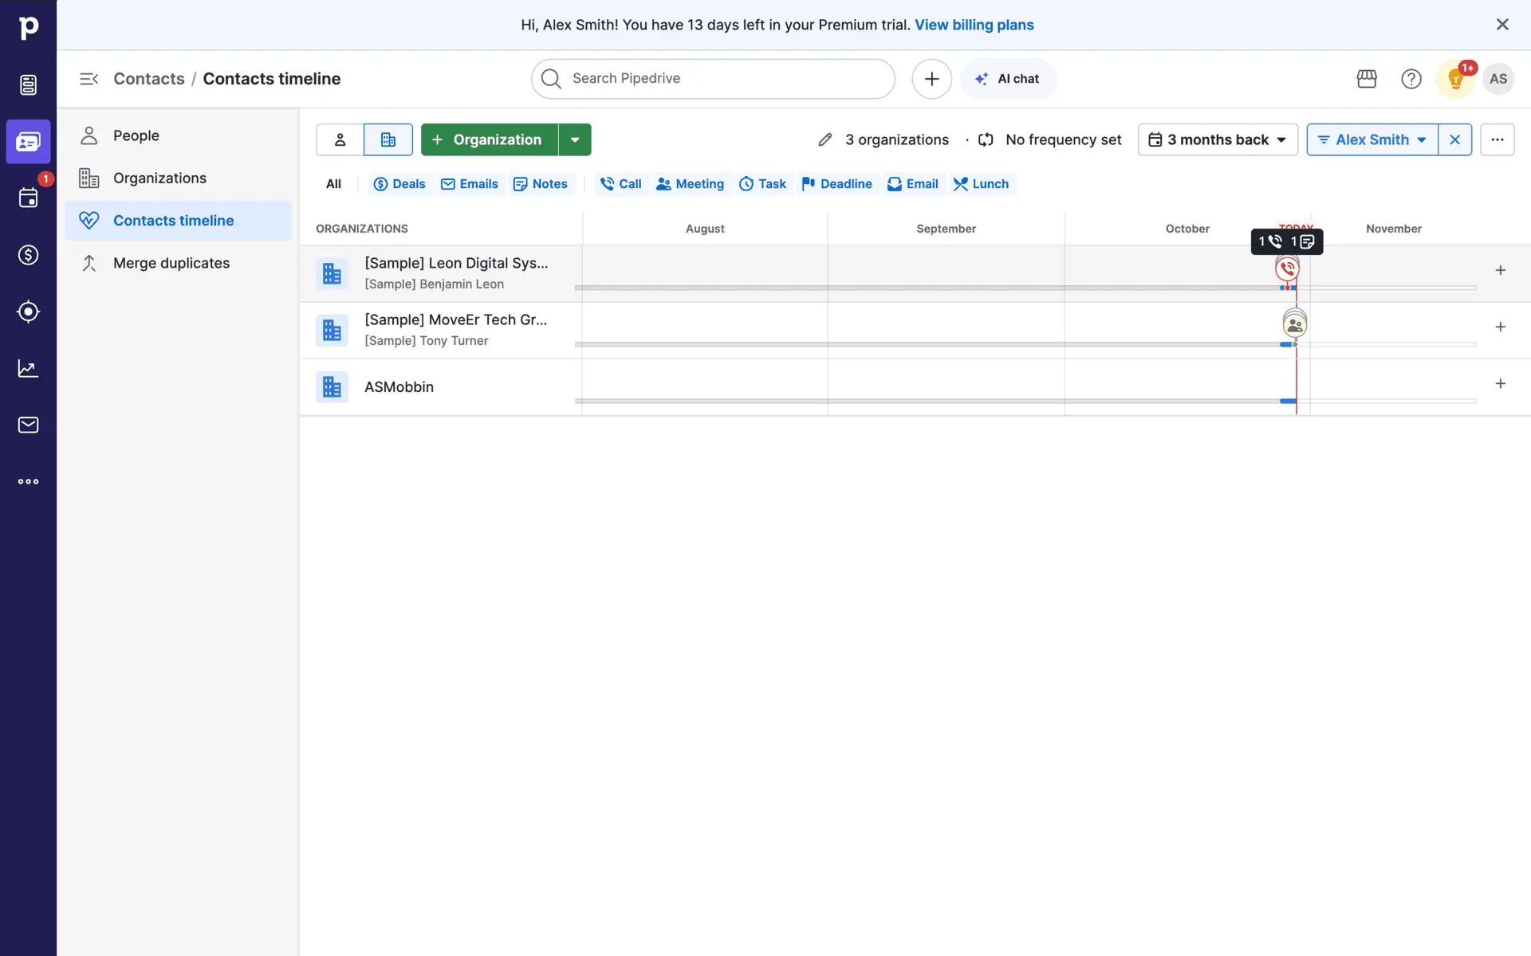Image resolution: width=1531 pixels, height=956 pixels.
Task: Open the Insights chart icon in sidebar
Action: pos(28,368)
